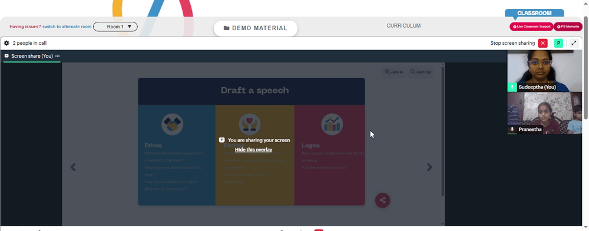
Task: Go to previous slide arrow
Action: tap(73, 167)
